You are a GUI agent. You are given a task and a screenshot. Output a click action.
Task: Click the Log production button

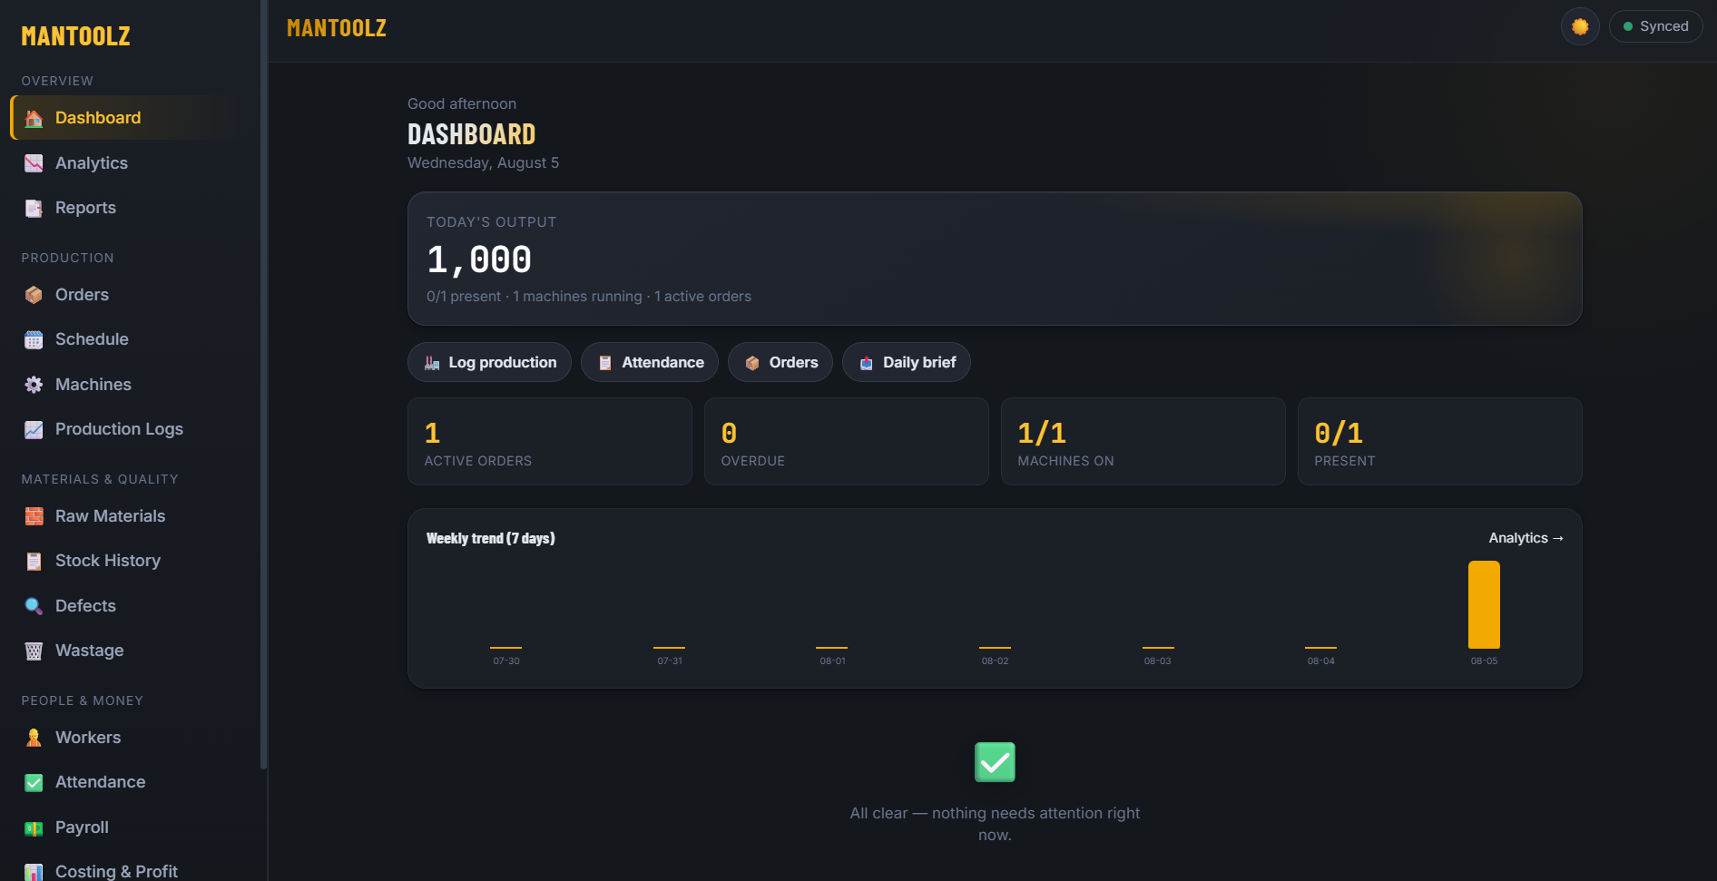[x=489, y=362]
